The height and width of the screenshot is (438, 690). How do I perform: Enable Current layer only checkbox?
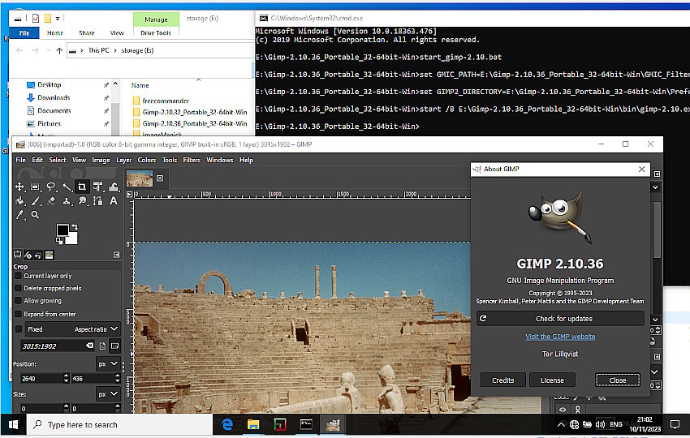click(19, 276)
